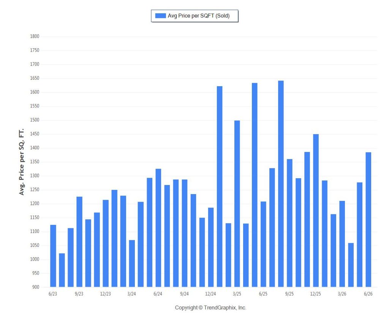
Task: Click the Avg. Price per SQ. FT. axis title
Action: (x=22, y=162)
